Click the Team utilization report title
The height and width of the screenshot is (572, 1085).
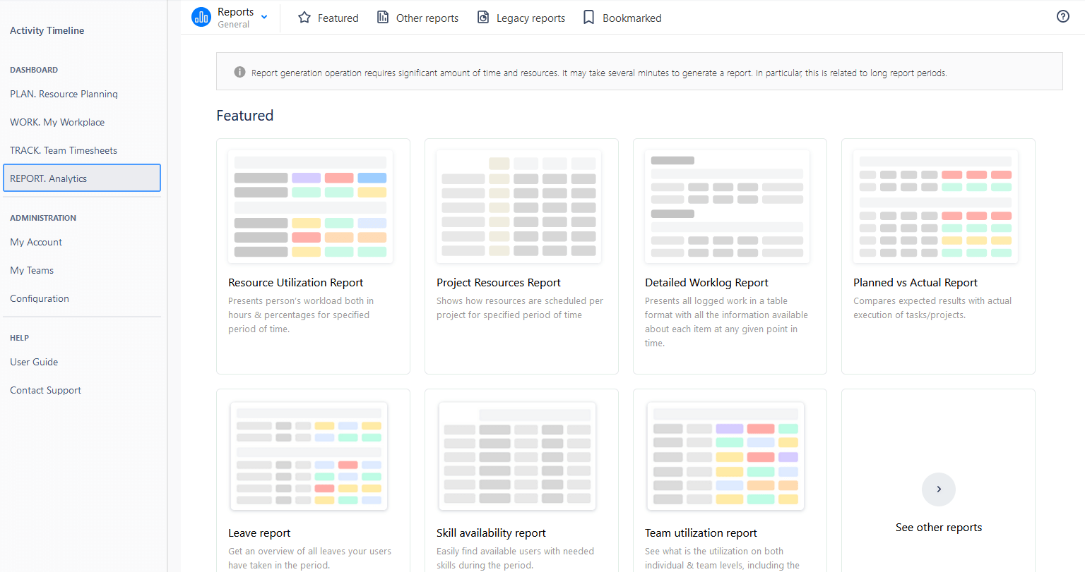click(701, 533)
